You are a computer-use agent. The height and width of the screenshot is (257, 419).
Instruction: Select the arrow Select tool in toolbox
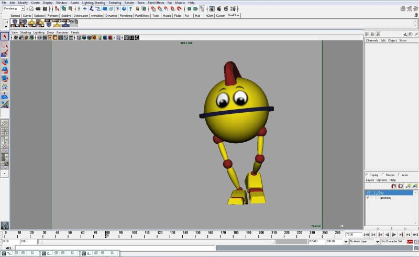[5, 36]
